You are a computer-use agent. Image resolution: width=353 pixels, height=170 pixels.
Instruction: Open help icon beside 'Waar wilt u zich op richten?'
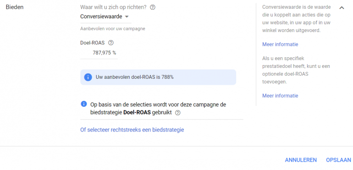(x=153, y=7)
